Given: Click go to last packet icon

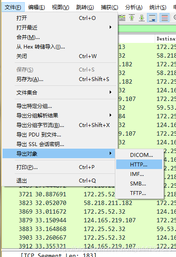Looking at the screenshot, I should pyautogui.click(x=142, y=18).
